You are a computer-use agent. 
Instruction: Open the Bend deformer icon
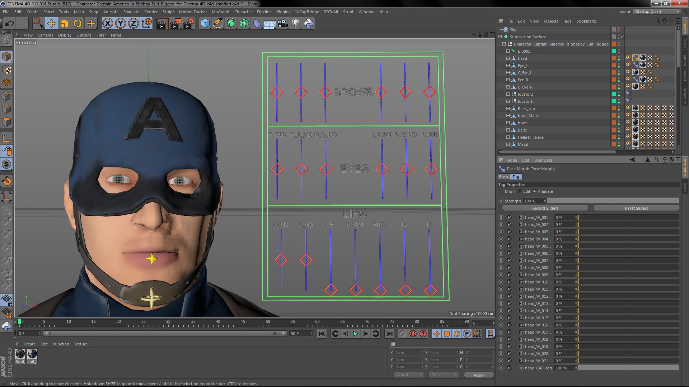coord(257,24)
